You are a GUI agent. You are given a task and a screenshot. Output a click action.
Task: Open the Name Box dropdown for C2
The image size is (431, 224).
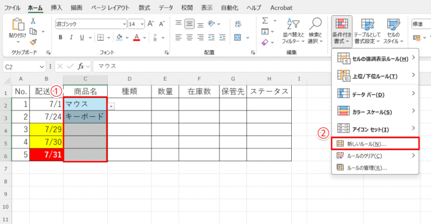[x=41, y=67]
